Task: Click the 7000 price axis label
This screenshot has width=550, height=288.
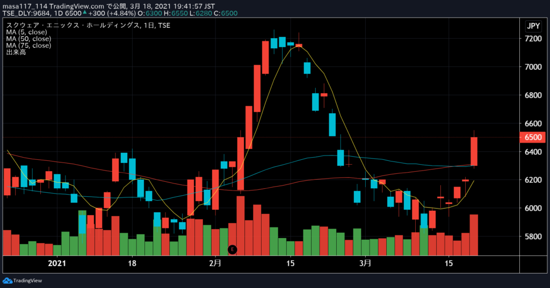Action: 533,67
